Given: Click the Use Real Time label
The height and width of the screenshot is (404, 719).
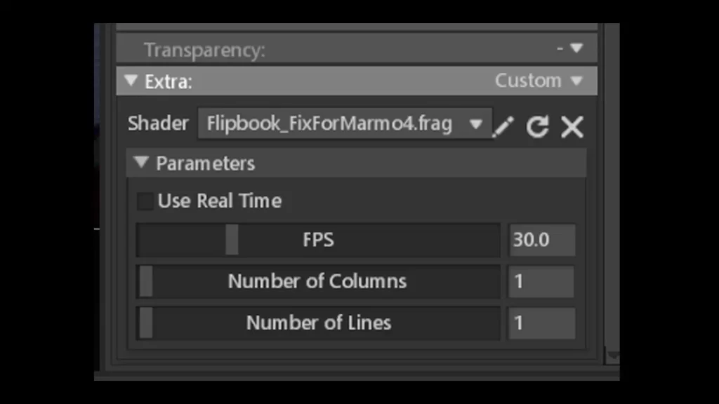Looking at the screenshot, I should point(220,201).
